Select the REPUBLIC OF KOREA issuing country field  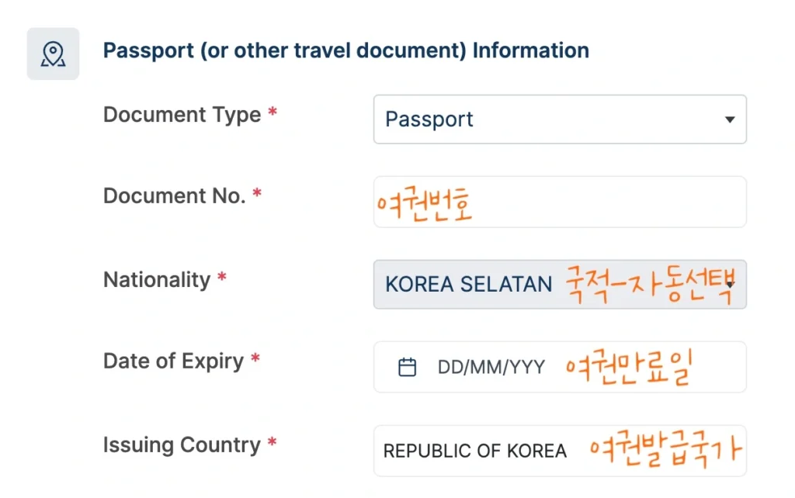475,451
